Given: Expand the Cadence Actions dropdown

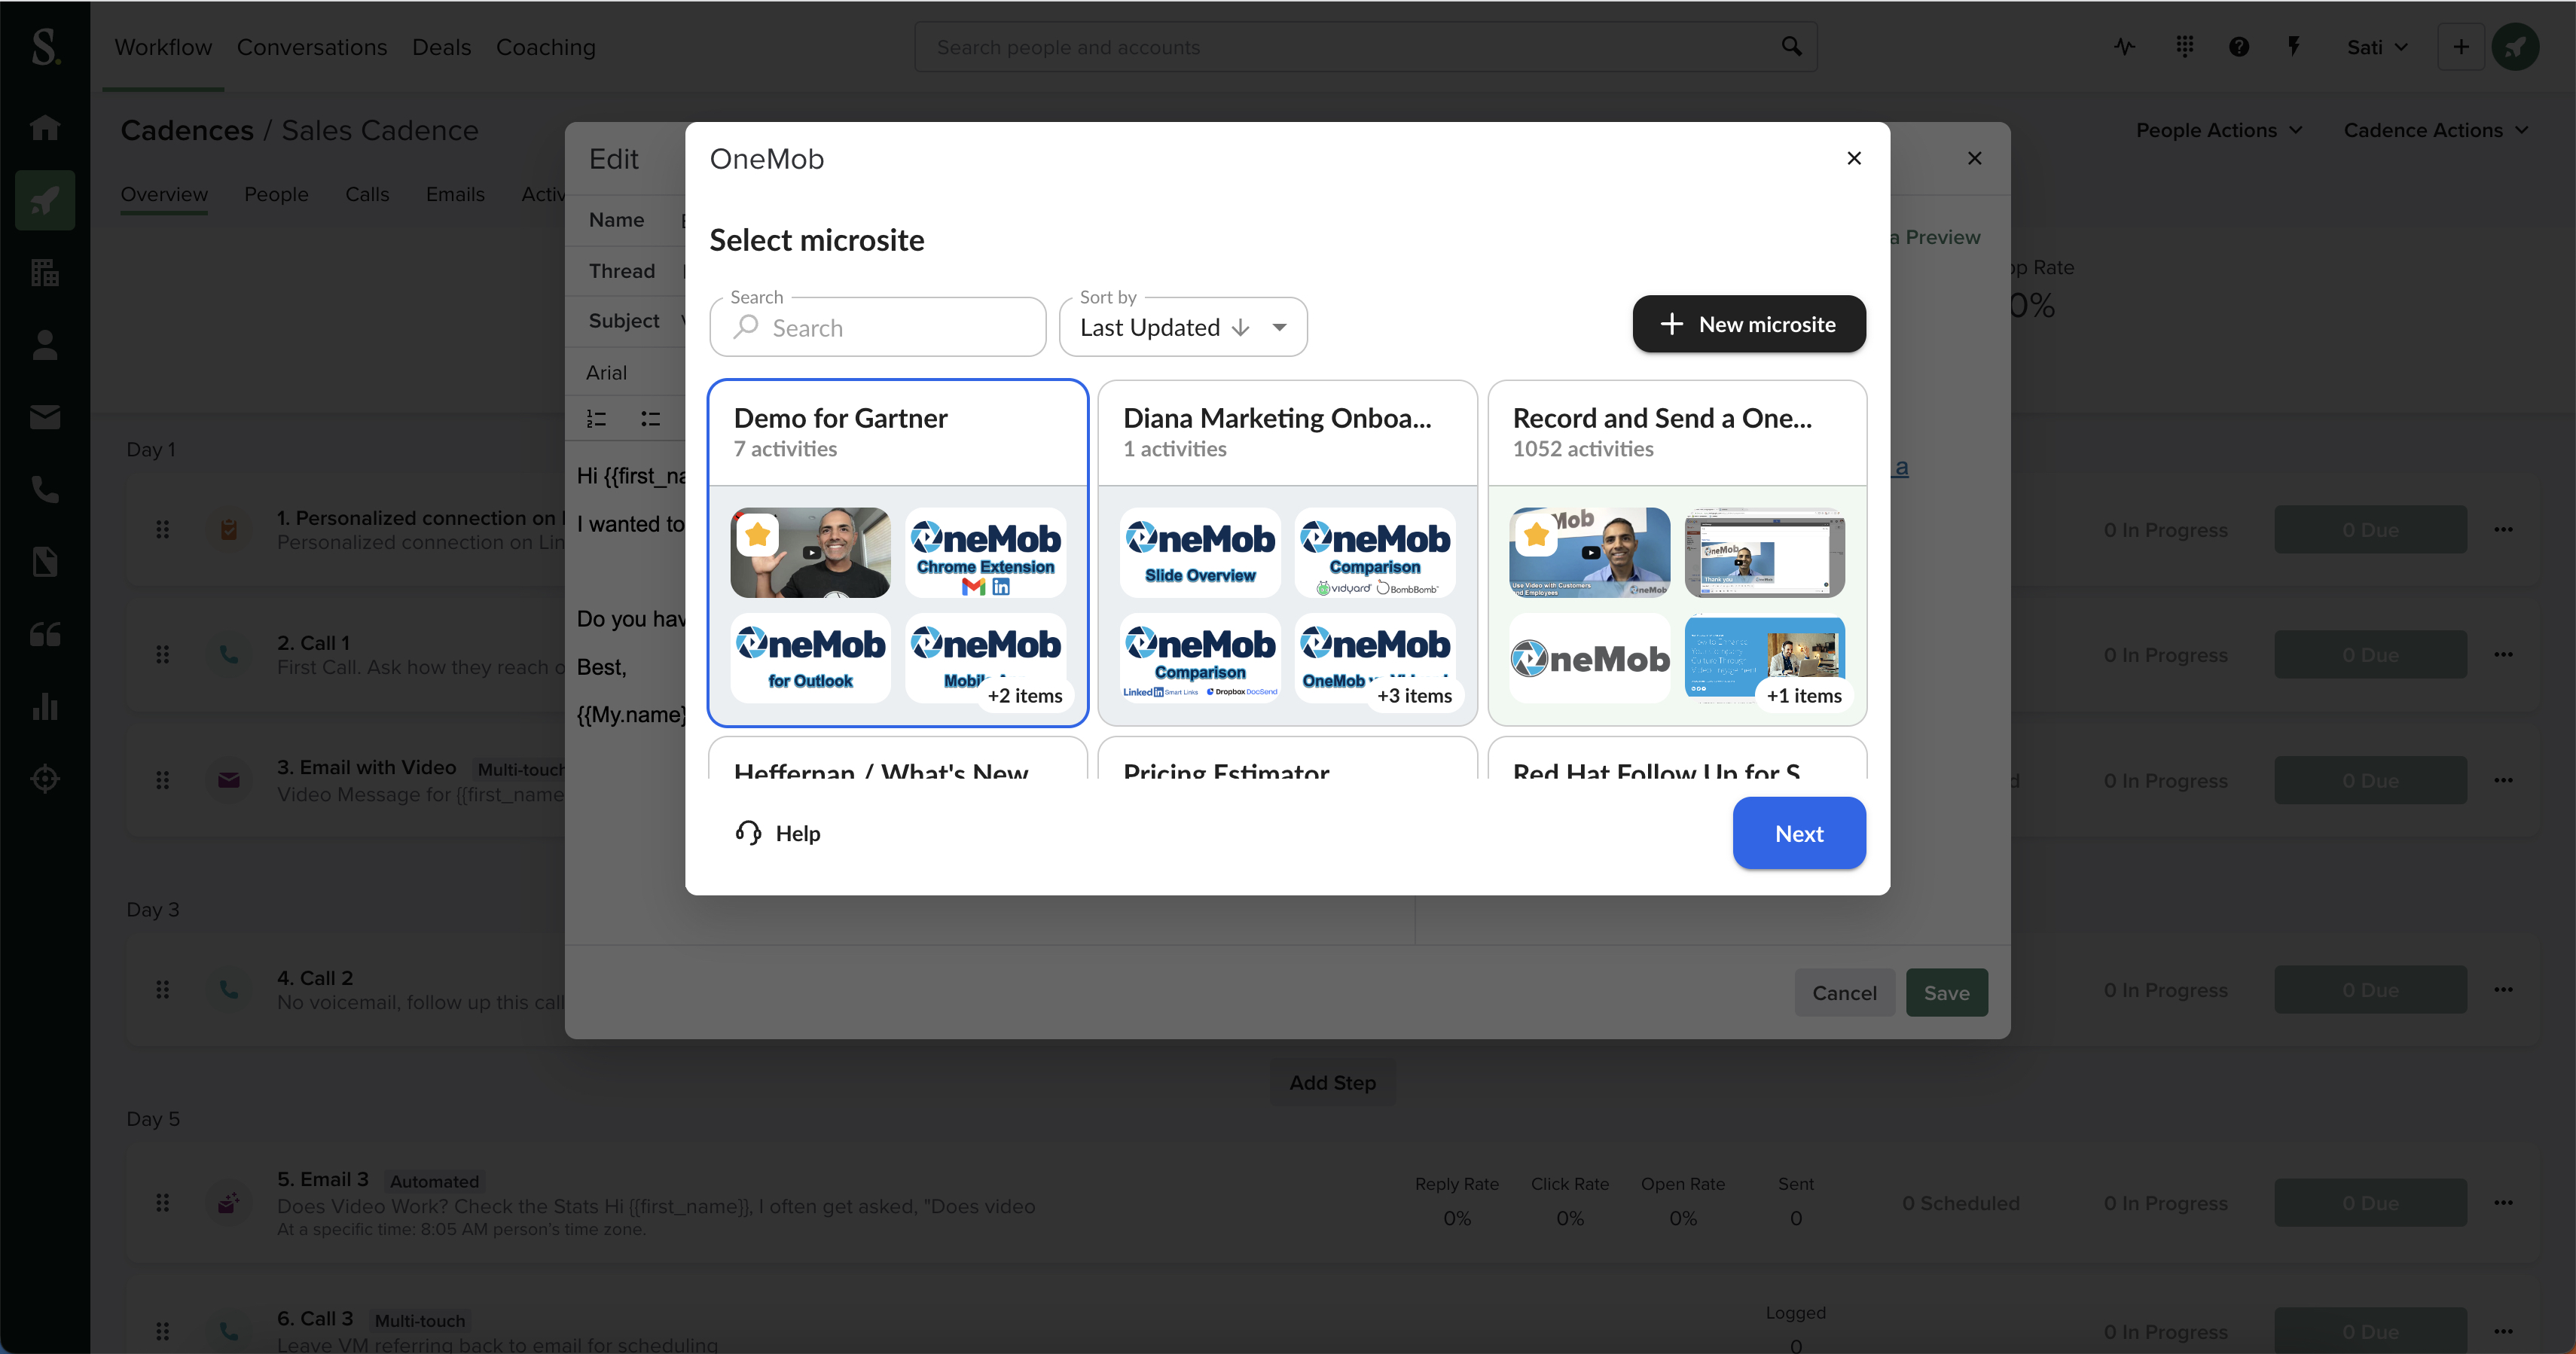Looking at the screenshot, I should (2435, 130).
